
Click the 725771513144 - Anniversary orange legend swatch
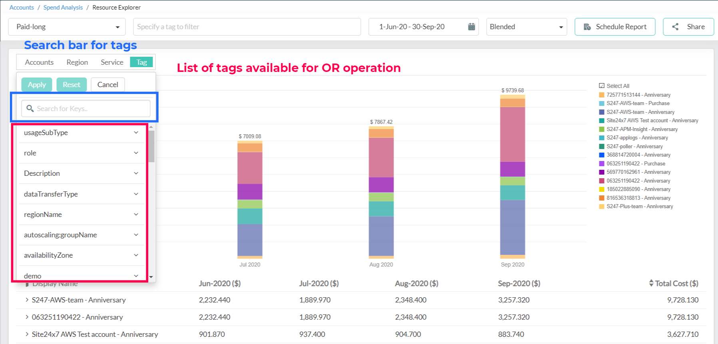click(x=602, y=95)
